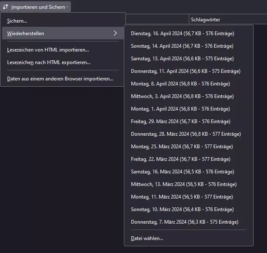
Task: Restore backup from Dienstag, 16. April 2024
Action: [x=182, y=34]
